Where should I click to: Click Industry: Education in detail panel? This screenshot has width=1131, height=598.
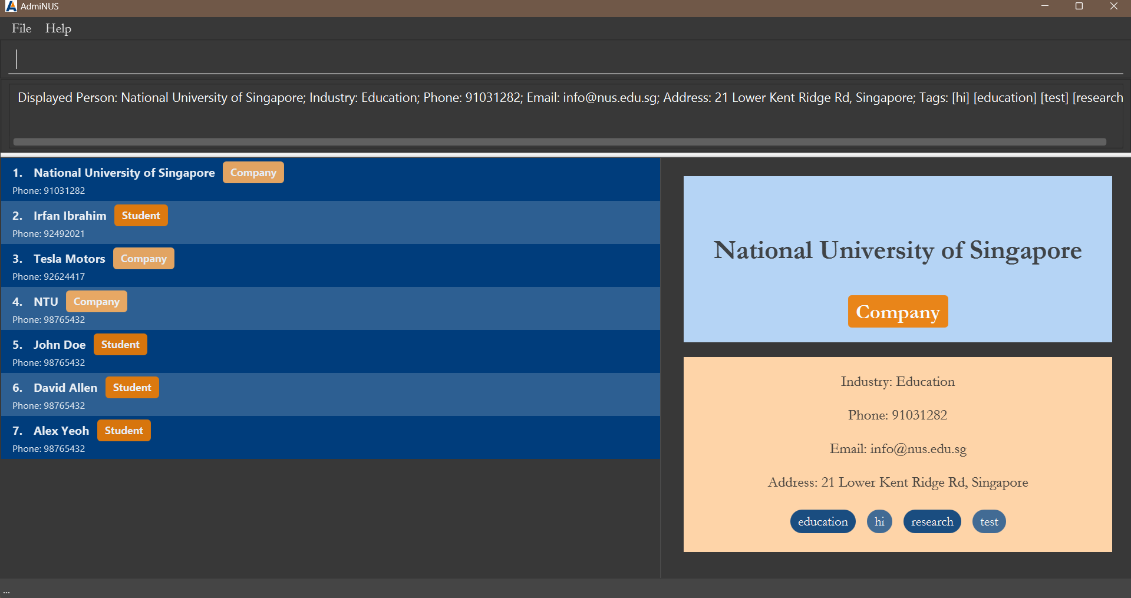coord(898,382)
